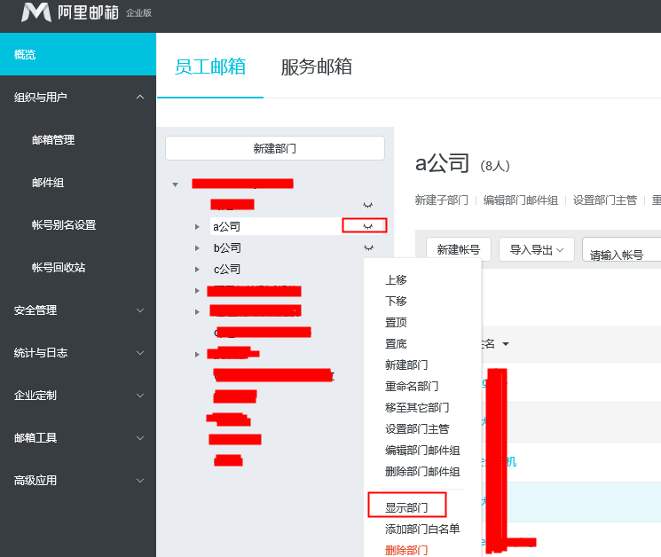Image resolution: width=661 pixels, height=557 pixels.
Task: Collapse the root organization tree node
Action: pos(176,184)
